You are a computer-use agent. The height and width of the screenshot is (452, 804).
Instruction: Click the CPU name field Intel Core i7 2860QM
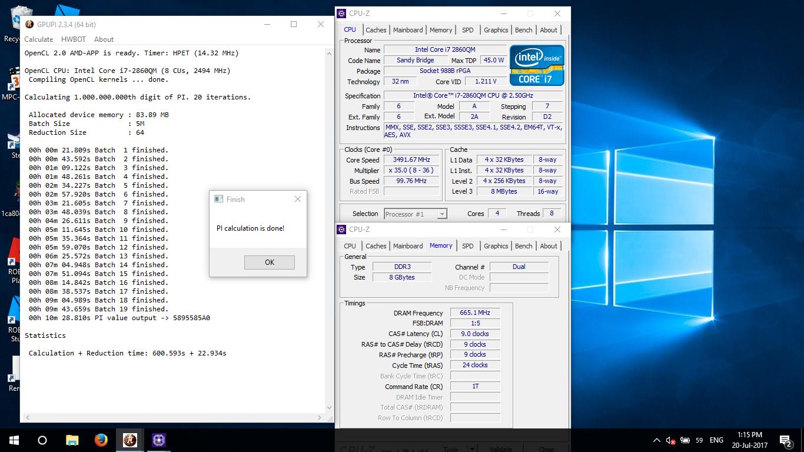(444, 50)
